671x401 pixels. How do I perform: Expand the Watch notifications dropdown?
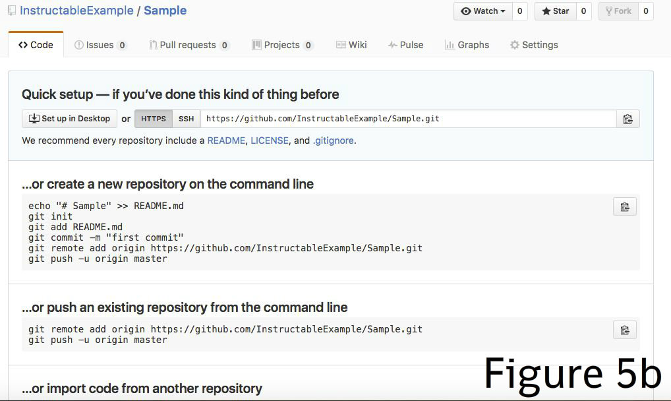pos(483,11)
